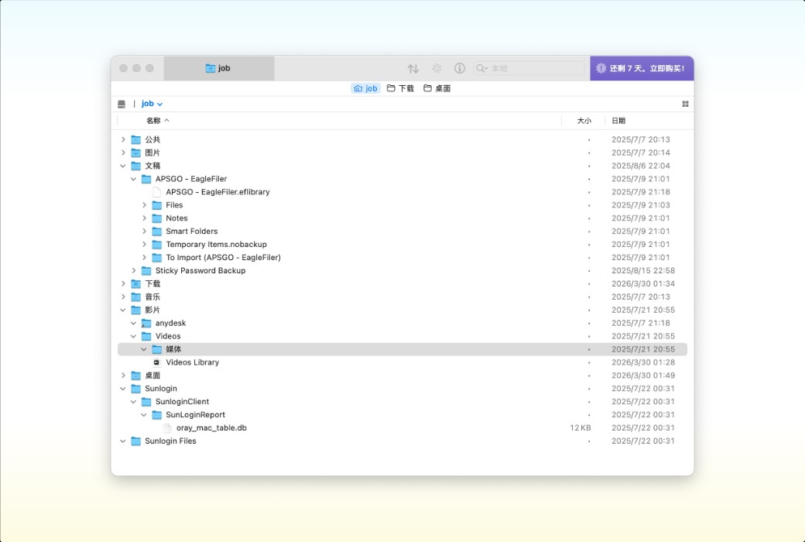Screen dimensions: 805x542
Task: Click the magnifier icon in the search field
Action: (x=481, y=68)
